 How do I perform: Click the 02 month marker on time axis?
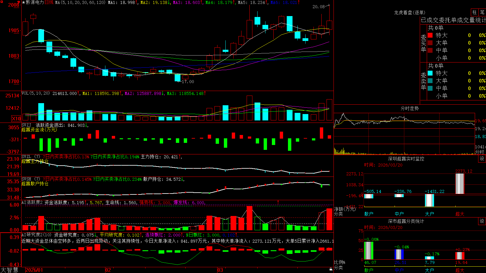pyautogui.click(x=108, y=270)
